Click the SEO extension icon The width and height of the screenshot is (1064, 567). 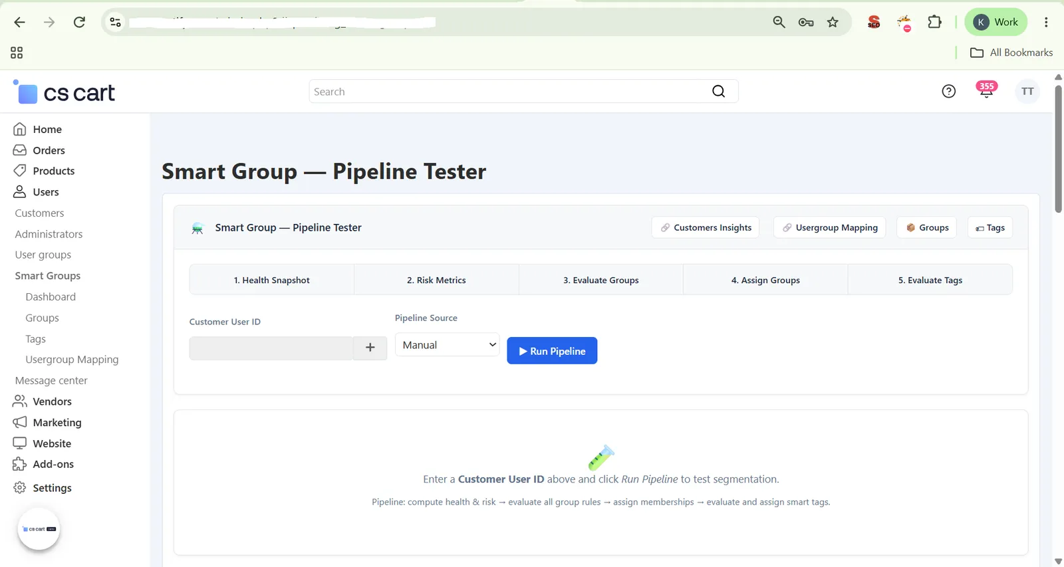pos(874,22)
